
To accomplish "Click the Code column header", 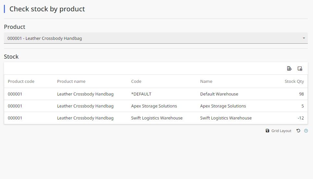I will (x=136, y=82).
